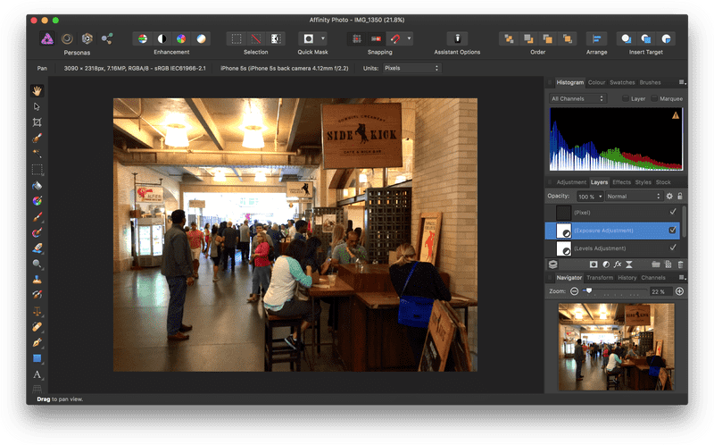Open the All Channels dropdown
This screenshot has height=445, width=714.
(577, 98)
